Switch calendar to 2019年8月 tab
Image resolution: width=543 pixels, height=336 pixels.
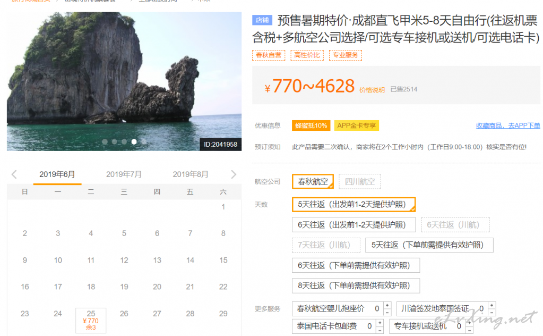click(x=191, y=174)
